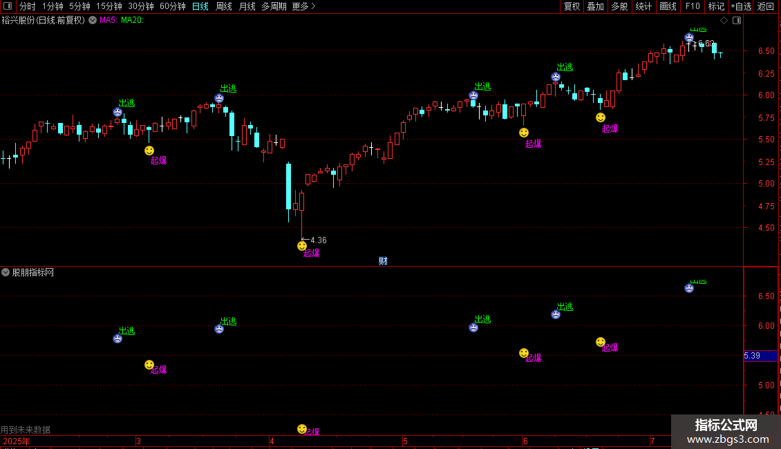Select the 60分钟 period tab
The width and height of the screenshot is (781, 449).
tap(173, 6)
